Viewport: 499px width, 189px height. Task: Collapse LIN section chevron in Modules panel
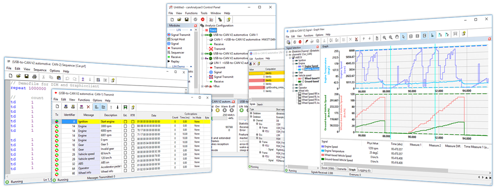(192, 30)
